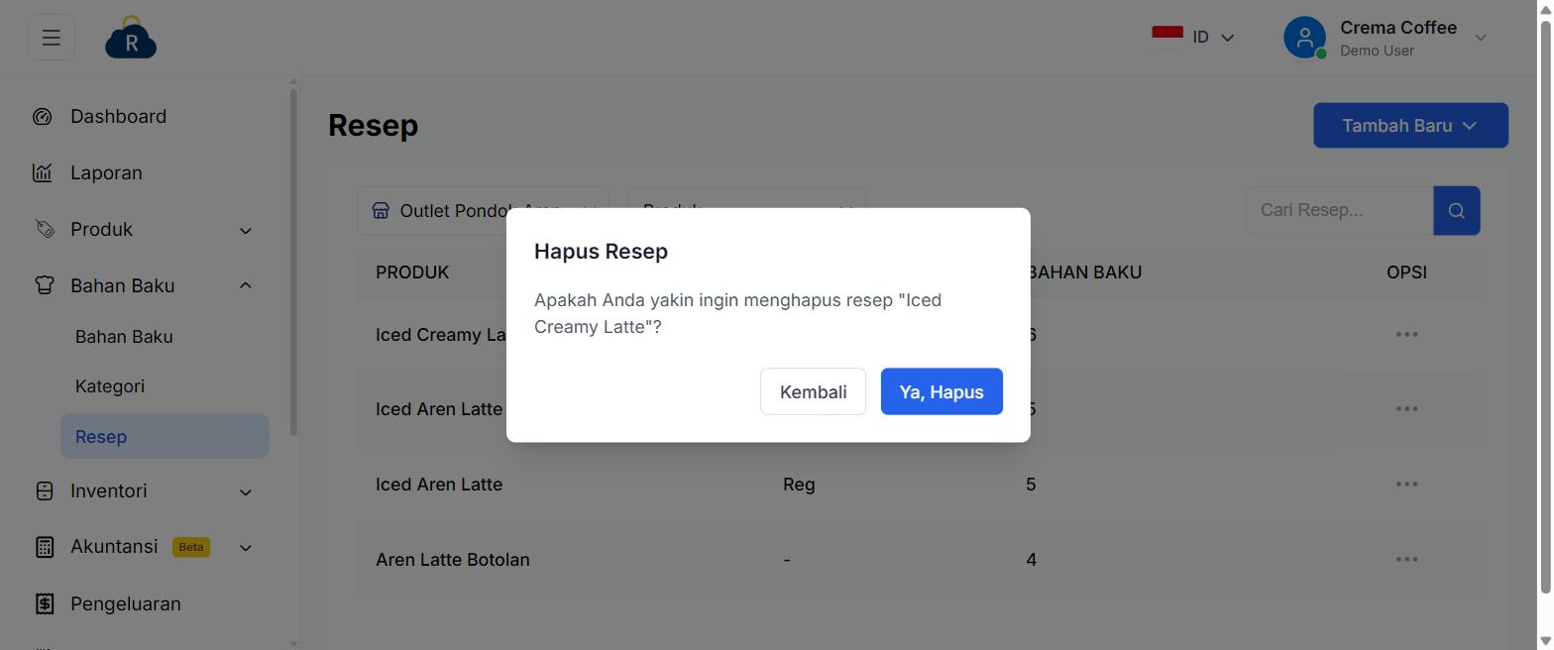The width and height of the screenshot is (1554, 650).
Task: Open the Tambah Baru dropdown button
Action: click(x=1410, y=126)
